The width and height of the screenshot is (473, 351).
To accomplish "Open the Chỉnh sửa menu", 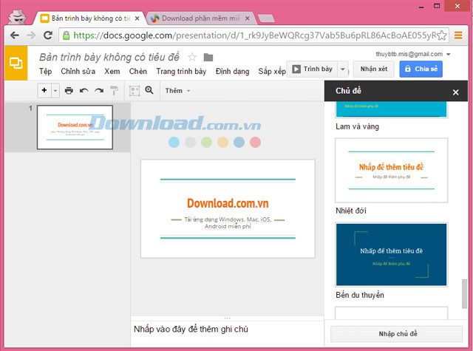I will [x=78, y=72].
